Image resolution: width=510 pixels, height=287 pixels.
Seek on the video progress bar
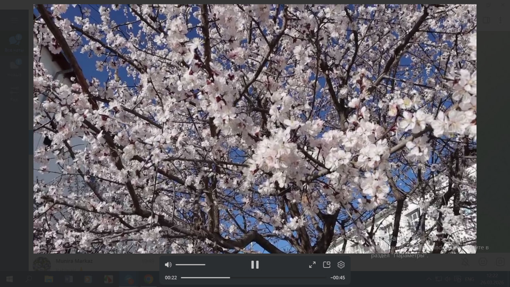pyautogui.click(x=253, y=277)
